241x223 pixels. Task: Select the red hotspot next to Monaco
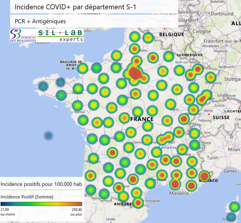(x=204, y=176)
